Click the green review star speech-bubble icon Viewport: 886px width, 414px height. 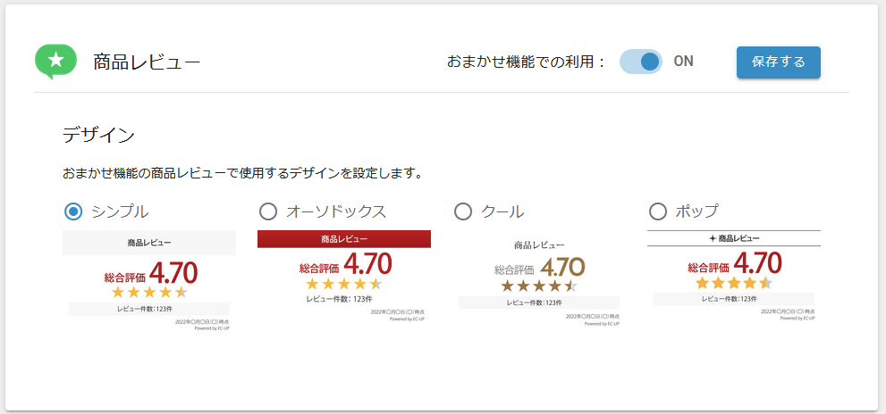point(55,61)
